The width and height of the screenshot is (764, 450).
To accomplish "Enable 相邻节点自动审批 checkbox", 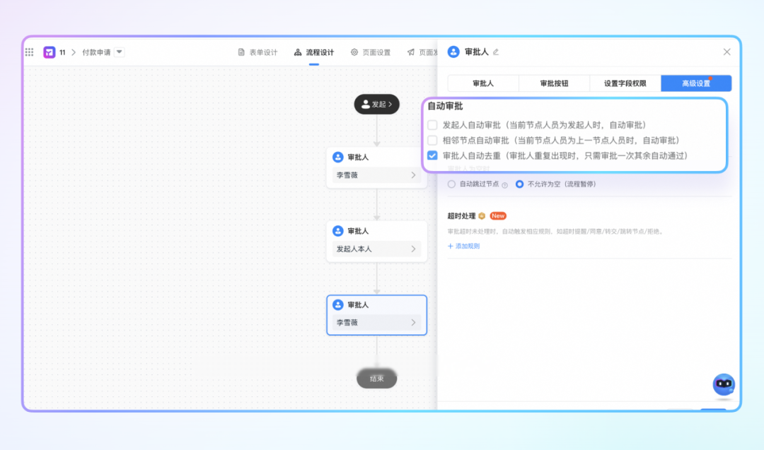I will (x=432, y=141).
